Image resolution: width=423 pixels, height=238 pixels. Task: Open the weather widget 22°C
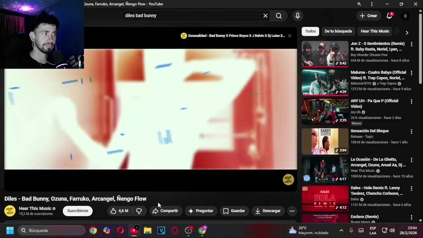[309, 230]
